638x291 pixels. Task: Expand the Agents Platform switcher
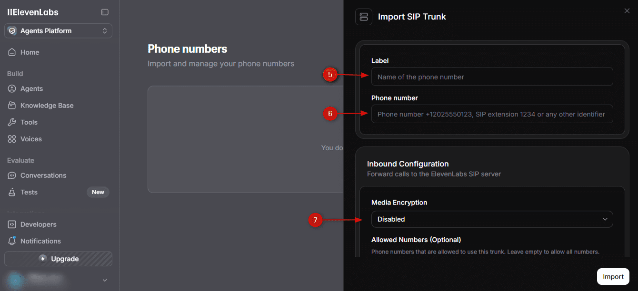[105, 30]
